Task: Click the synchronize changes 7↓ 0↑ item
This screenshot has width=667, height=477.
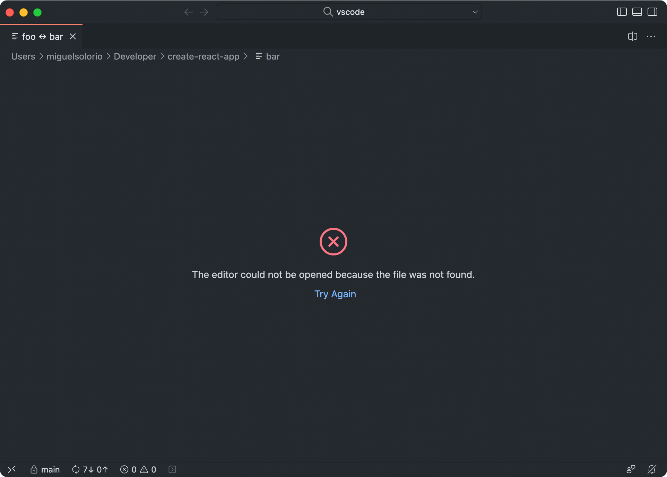Action: click(x=90, y=469)
